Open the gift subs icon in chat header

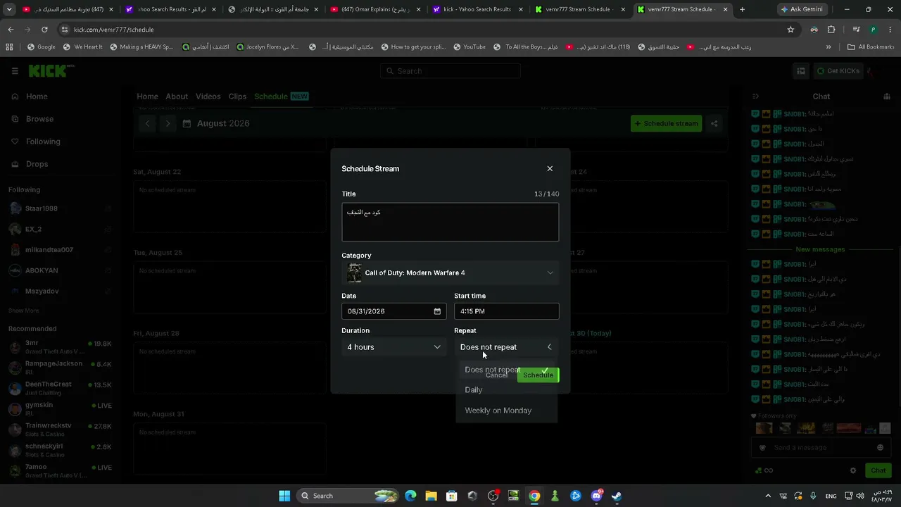click(x=887, y=96)
